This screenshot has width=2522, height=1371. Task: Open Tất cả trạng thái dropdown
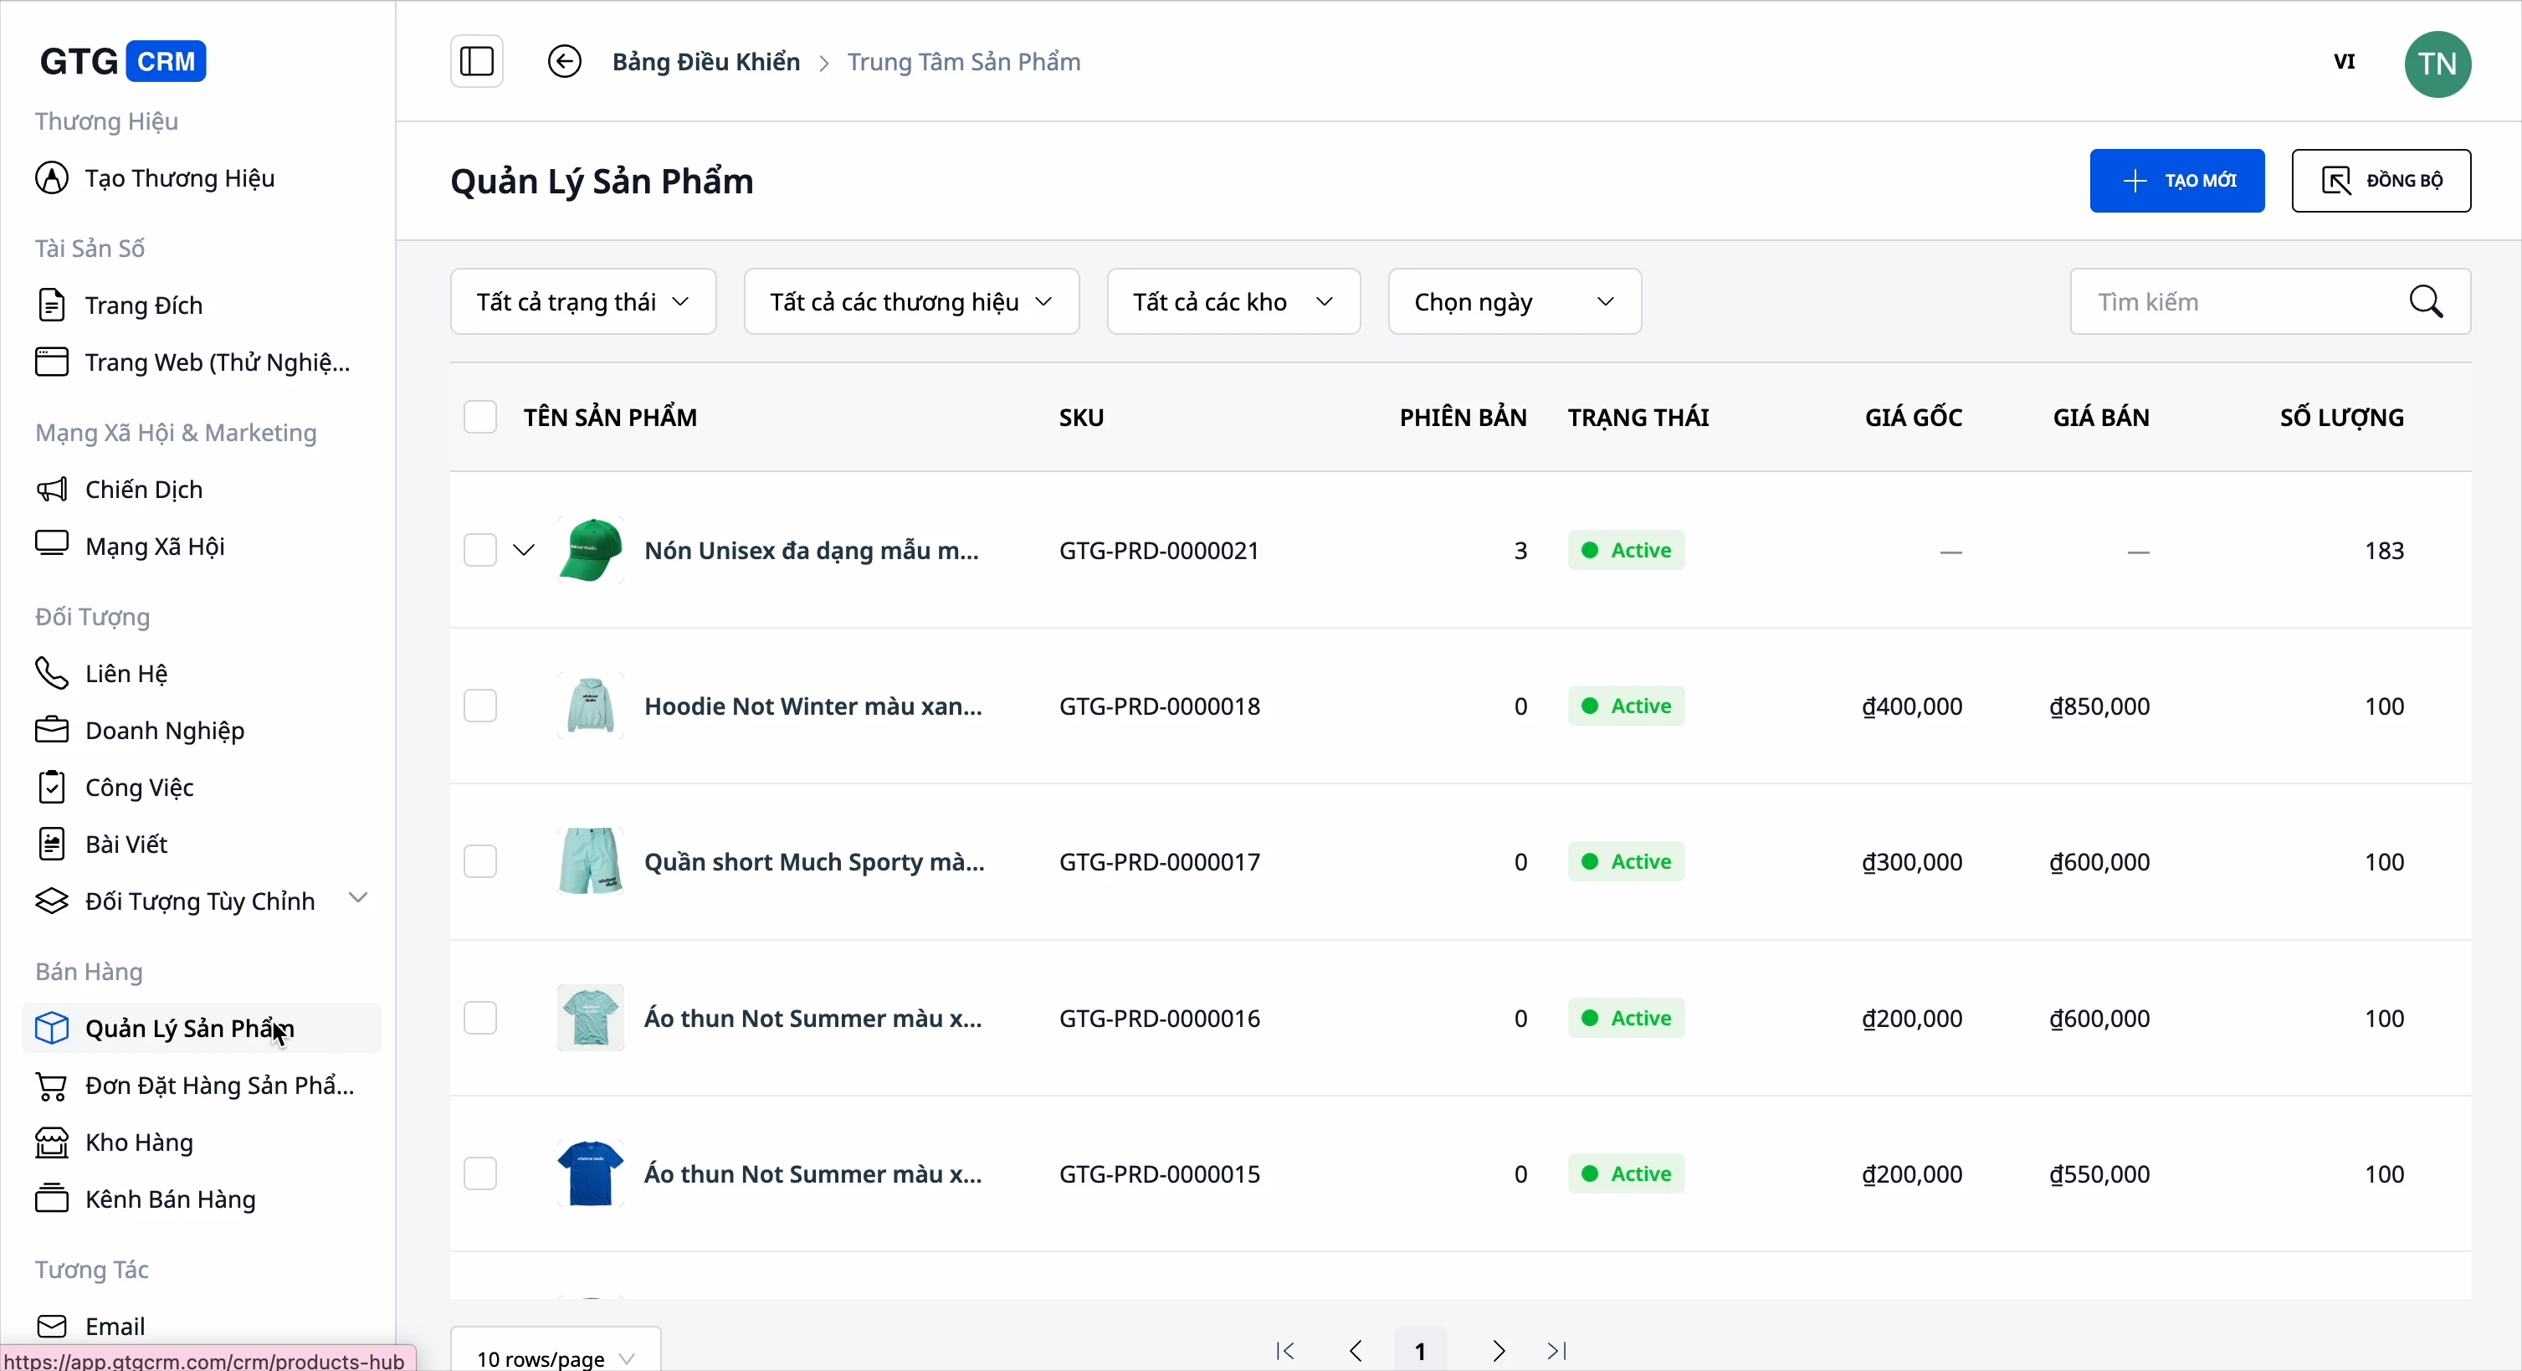pos(582,301)
